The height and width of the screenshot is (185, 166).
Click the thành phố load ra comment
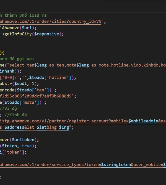click(x=26, y=15)
